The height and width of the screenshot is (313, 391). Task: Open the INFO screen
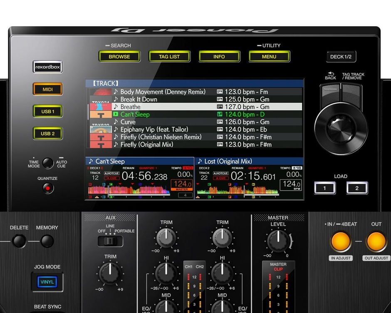[x=219, y=57]
